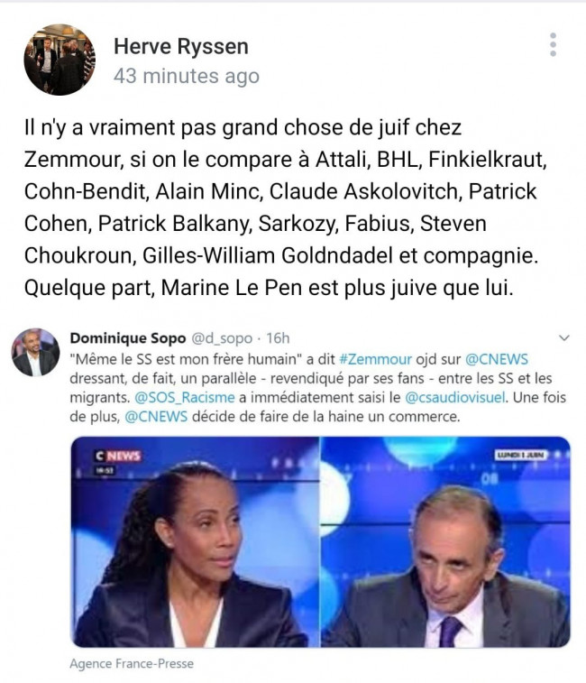This screenshot has height=683, width=586.
Task: Open Herve Ryssen's profile name link
Action: click(x=181, y=46)
